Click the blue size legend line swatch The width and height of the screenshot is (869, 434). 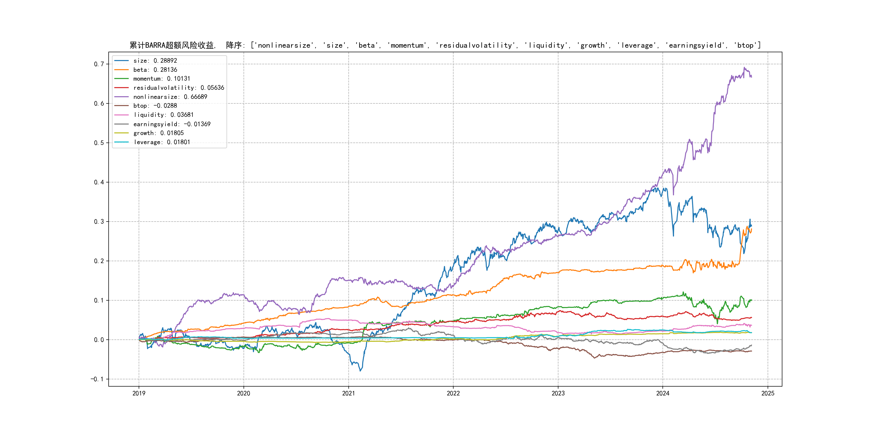click(121, 61)
